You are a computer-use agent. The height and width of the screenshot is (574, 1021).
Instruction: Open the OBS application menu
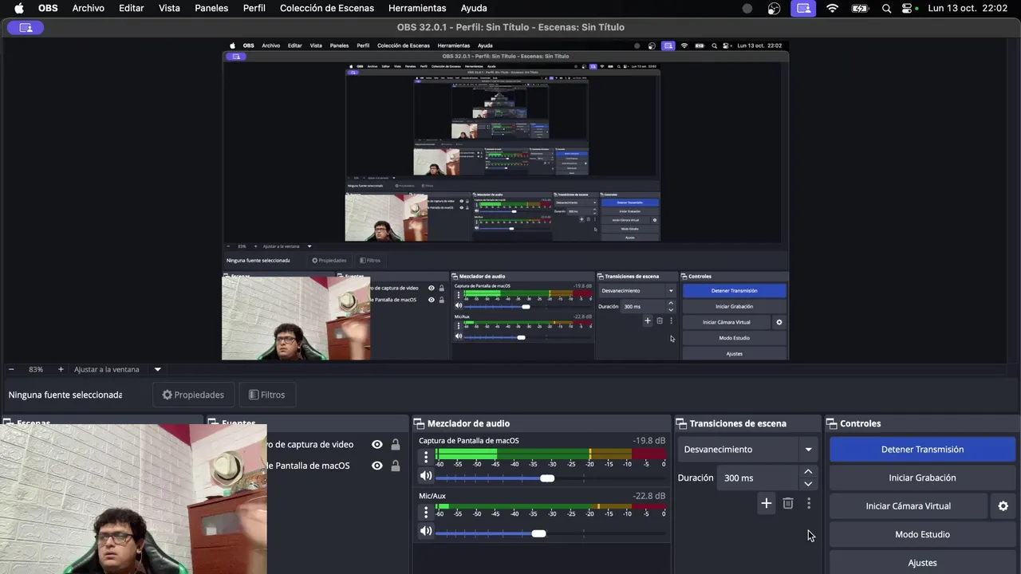click(x=48, y=8)
